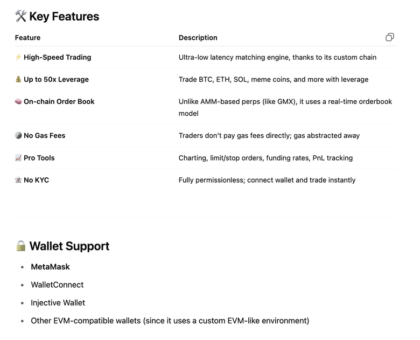420x340 pixels.
Task: Click the WalletConnect list item
Action: coord(57,285)
